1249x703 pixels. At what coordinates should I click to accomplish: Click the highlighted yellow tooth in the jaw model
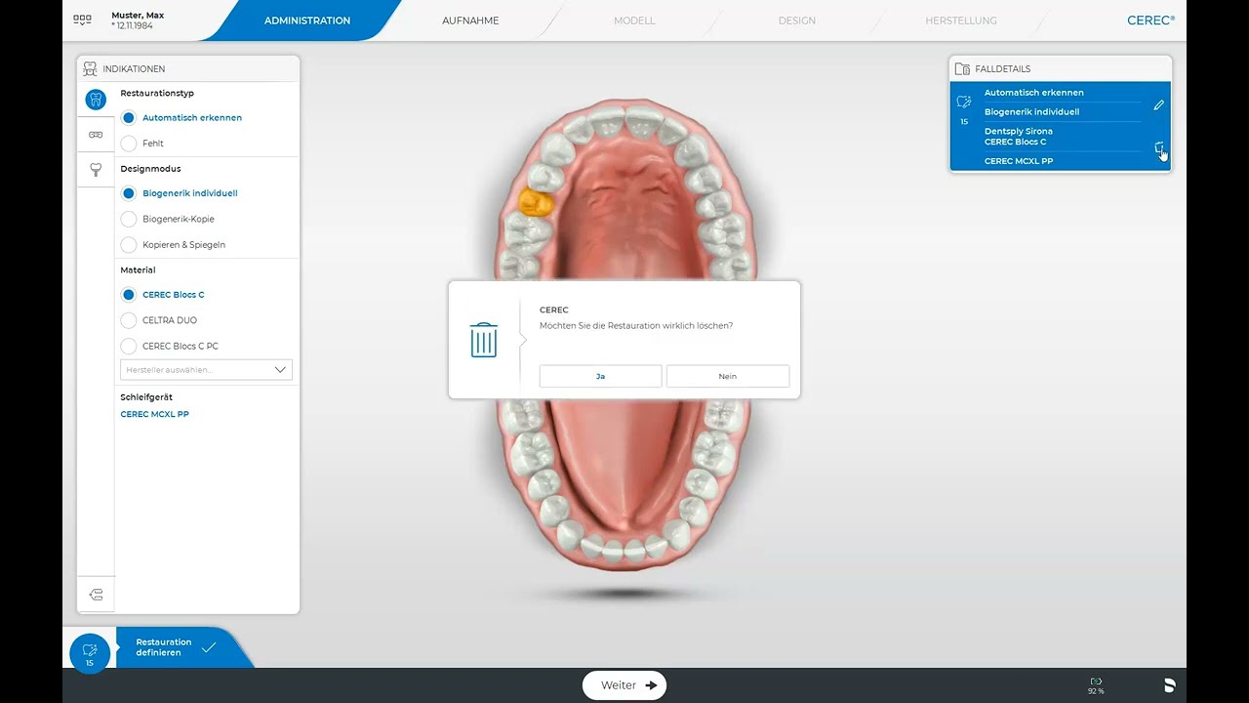click(536, 202)
